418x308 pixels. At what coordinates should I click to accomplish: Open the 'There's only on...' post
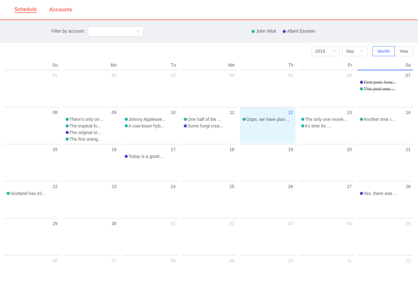click(x=84, y=119)
